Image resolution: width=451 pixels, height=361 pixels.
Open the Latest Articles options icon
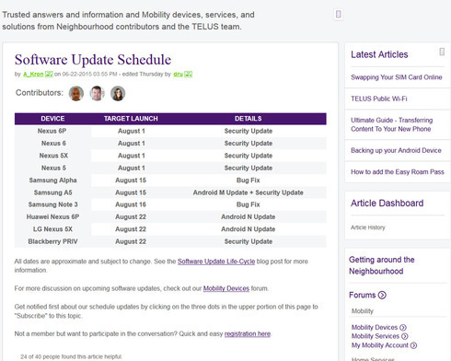click(x=442, y=52)
